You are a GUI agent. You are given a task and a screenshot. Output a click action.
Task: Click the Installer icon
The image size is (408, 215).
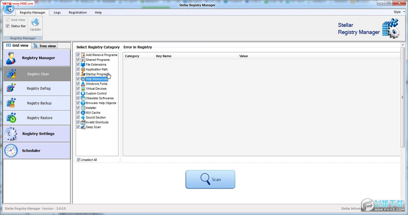click(x=83, y=108)
